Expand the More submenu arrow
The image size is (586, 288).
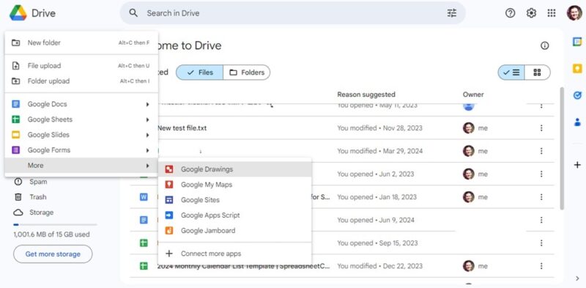coord(148,166)
